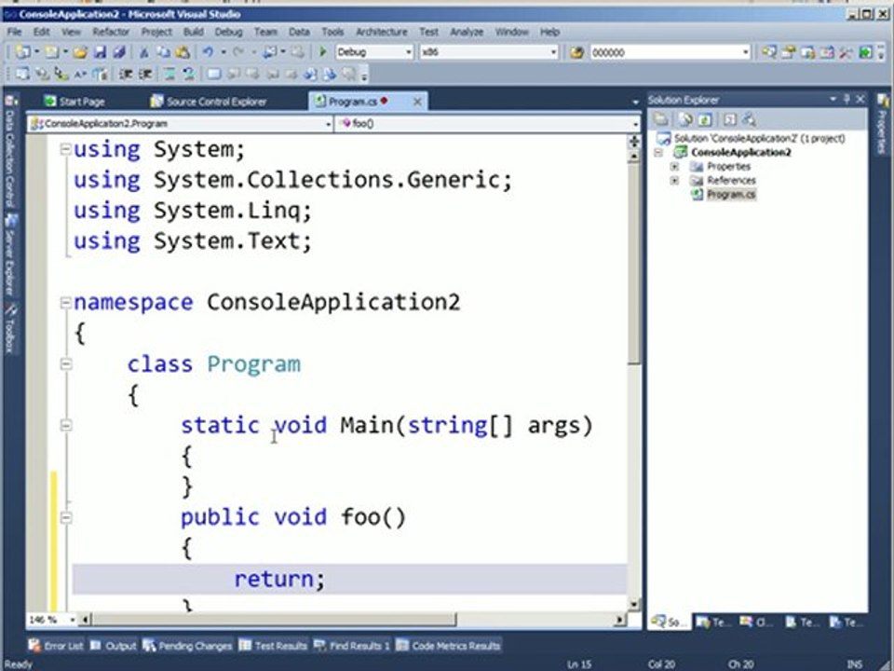Click the Paste toolbar icon
The image size is (894, 671).
(183, 52)
